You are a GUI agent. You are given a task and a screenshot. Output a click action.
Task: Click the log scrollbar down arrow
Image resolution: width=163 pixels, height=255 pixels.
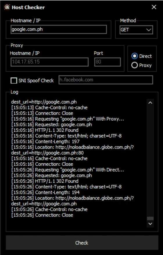pyautogui.click(x=150, y=224)
